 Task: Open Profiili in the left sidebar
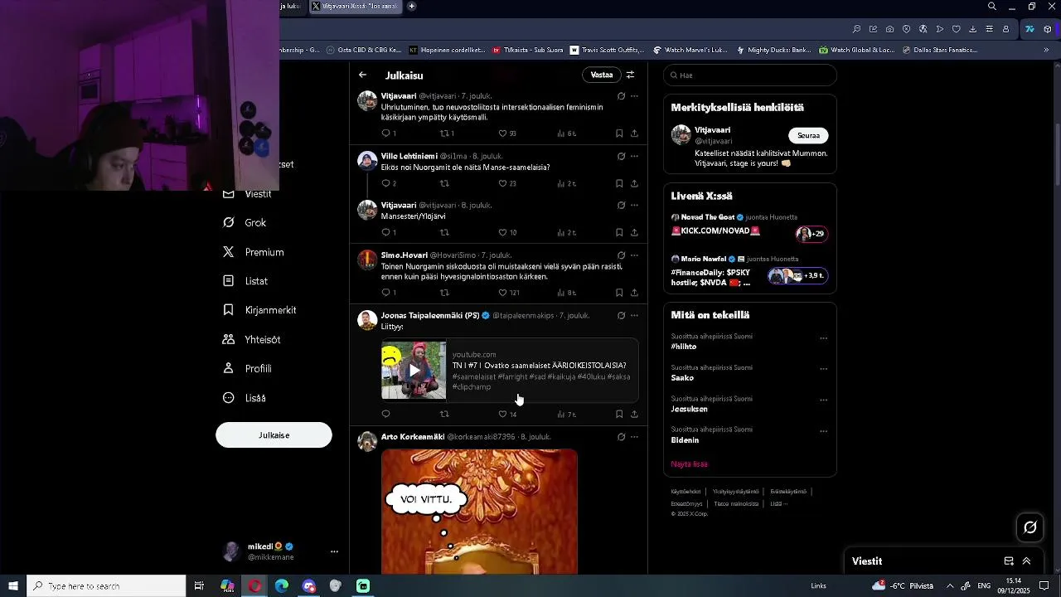pos(247,369)
